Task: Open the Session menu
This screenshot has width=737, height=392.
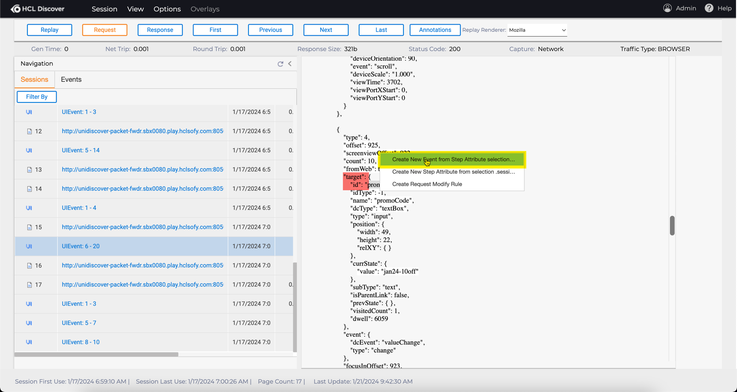Action: click(104, 9)
